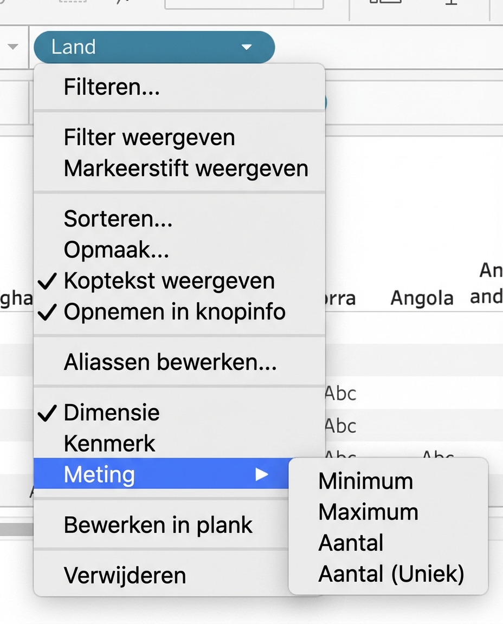Select Aantal aggregation
Screen dimensions: 503x624
pos(350,543)
